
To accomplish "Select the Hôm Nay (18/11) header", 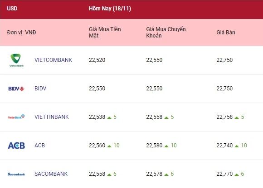I will pyautogui.click(x=110, y=9).
